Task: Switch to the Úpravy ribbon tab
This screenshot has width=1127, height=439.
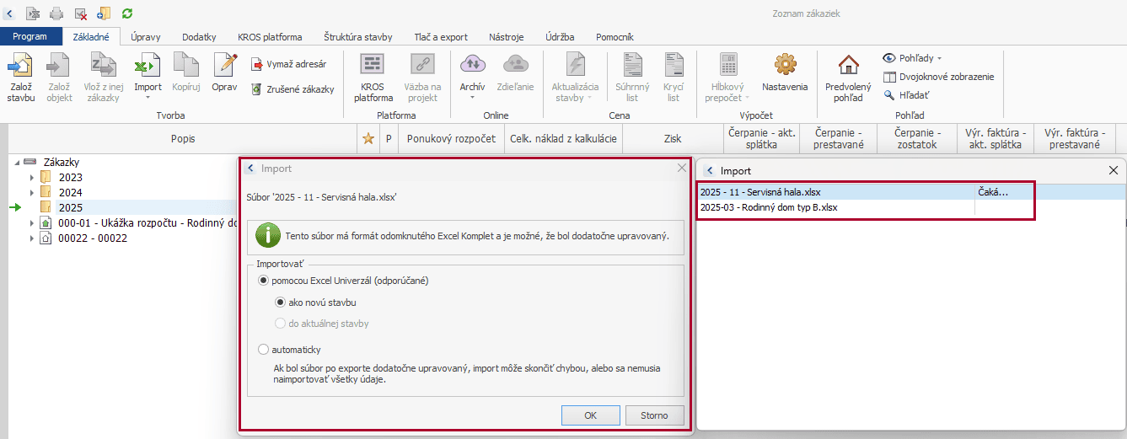Action: [x=146, y=37]
